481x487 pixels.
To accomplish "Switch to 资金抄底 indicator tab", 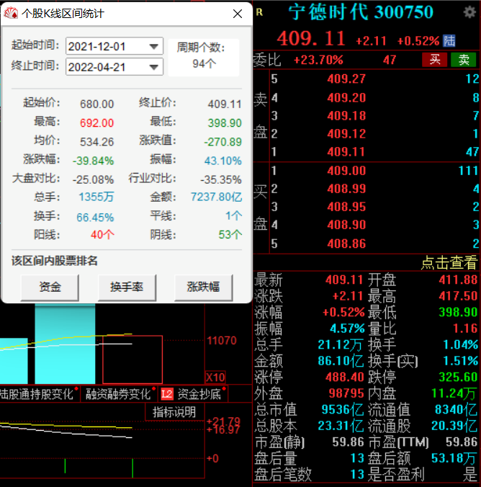I will [199, 394].
